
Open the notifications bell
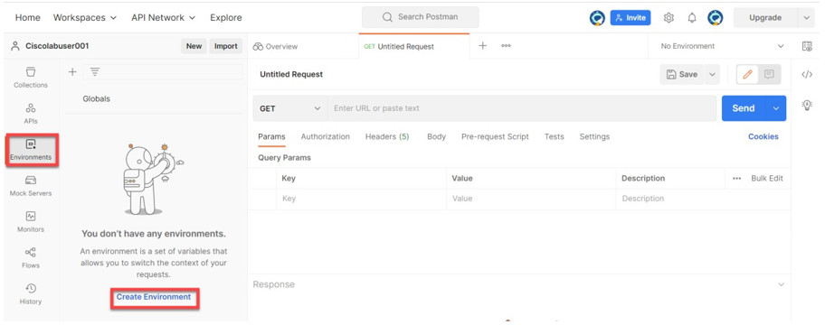tap(692, 17)
